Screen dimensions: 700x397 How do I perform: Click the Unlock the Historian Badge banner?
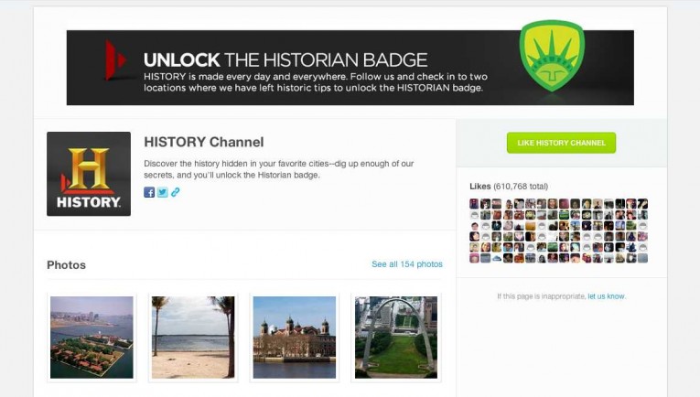pos(350,68)
